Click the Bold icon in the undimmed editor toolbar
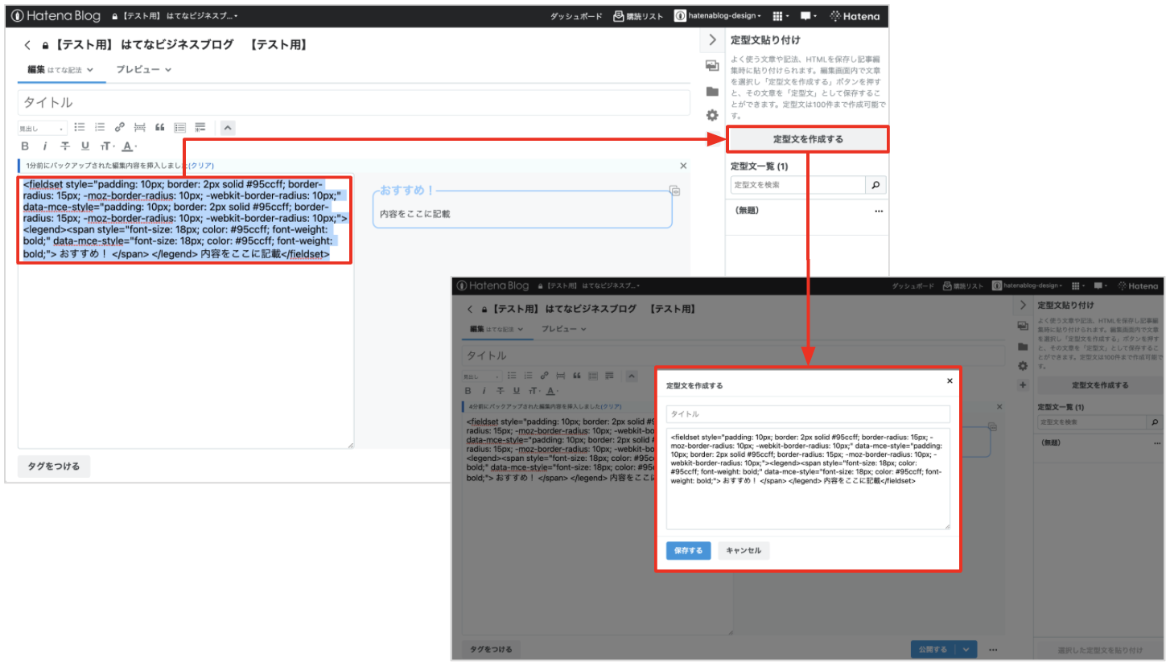Viewport: 1170px width, 666px height. (x=25, y=146)
